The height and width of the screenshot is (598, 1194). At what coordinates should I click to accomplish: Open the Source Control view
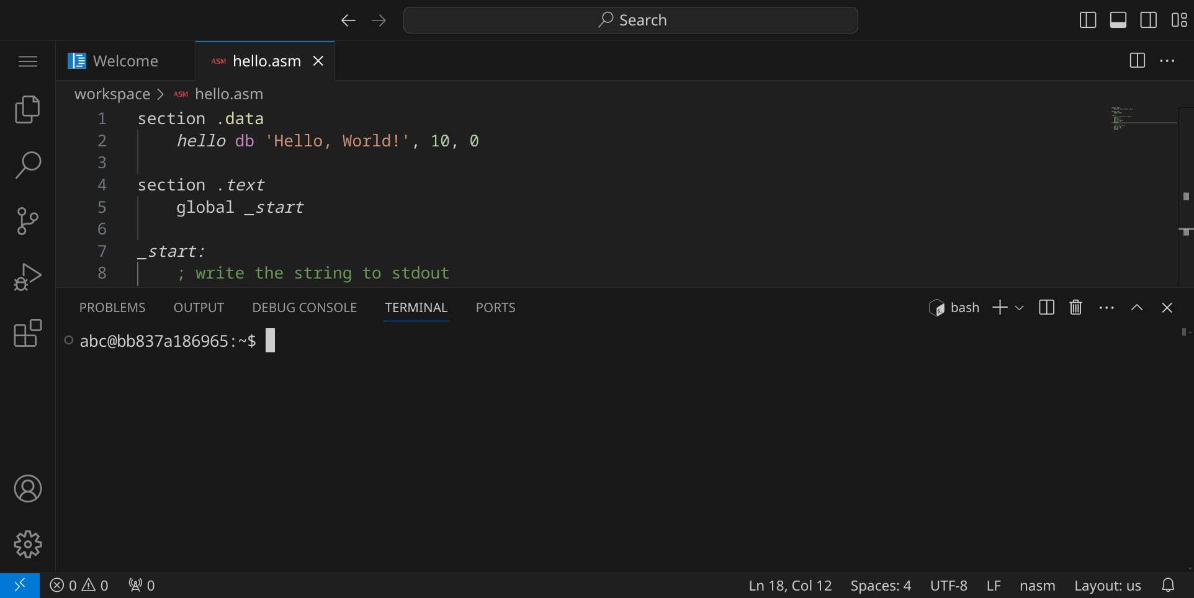(x=27, y=221)
